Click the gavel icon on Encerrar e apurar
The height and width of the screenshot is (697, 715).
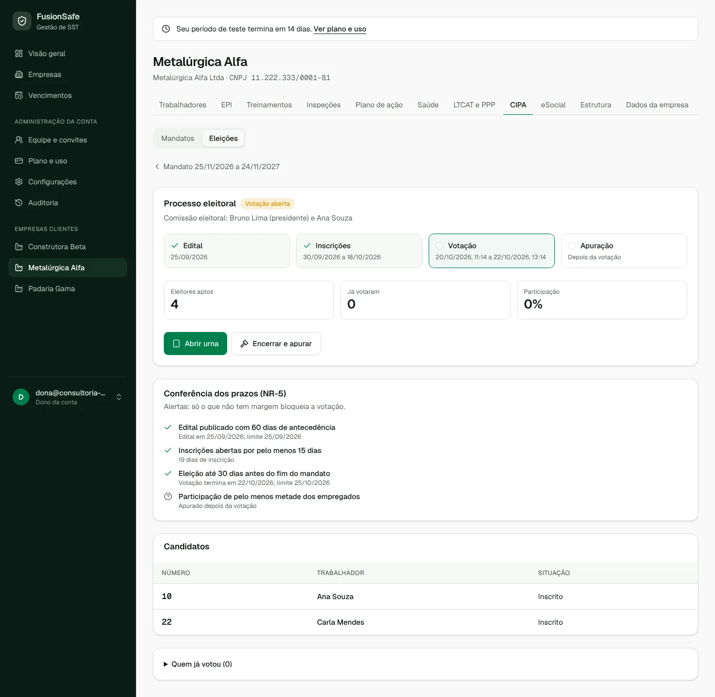coord(244,344)
